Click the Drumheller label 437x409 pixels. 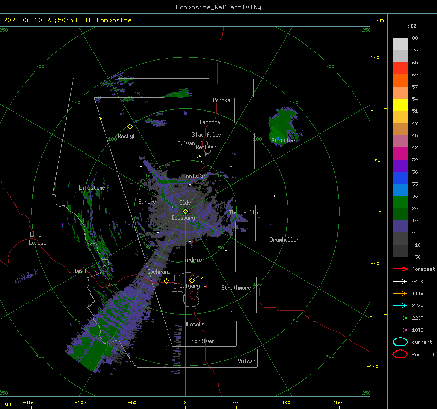[x=285, y=240]
